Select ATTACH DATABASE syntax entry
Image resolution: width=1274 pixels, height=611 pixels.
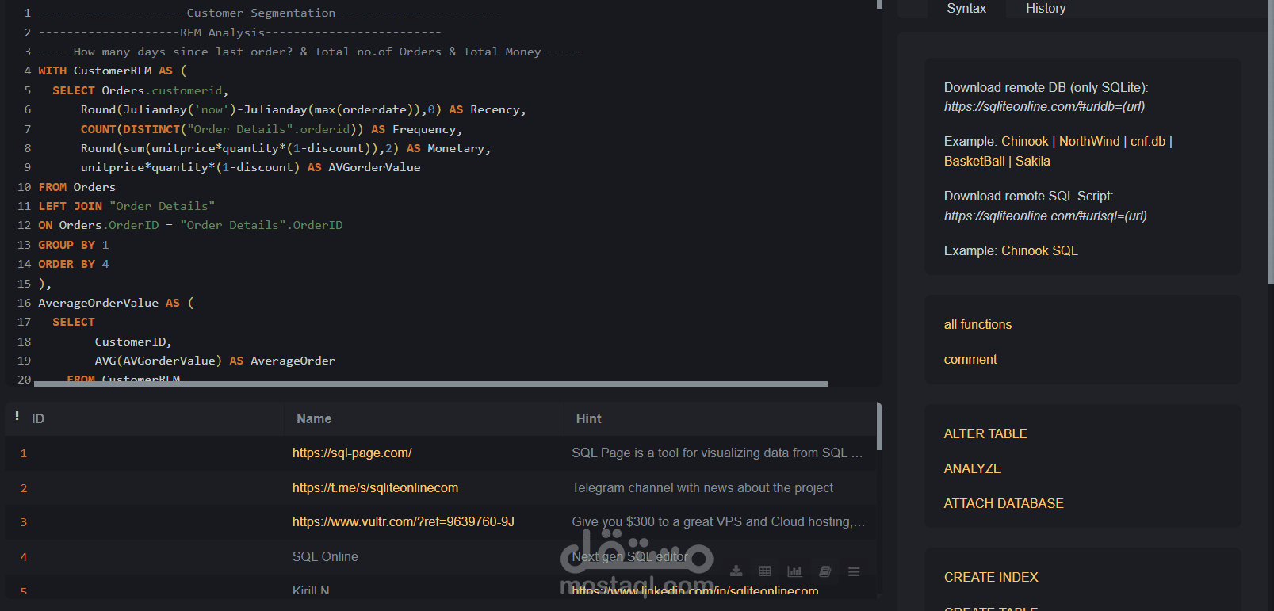tap(1004, 503)
